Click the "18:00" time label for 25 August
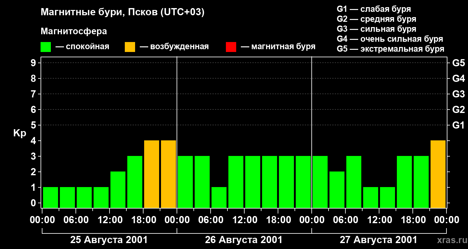The image size is (468, 249). (x=143, y=220)
